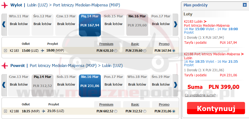249x119 pixels.
Task: Expand details for flight K2 183
Action: [6, 51]
